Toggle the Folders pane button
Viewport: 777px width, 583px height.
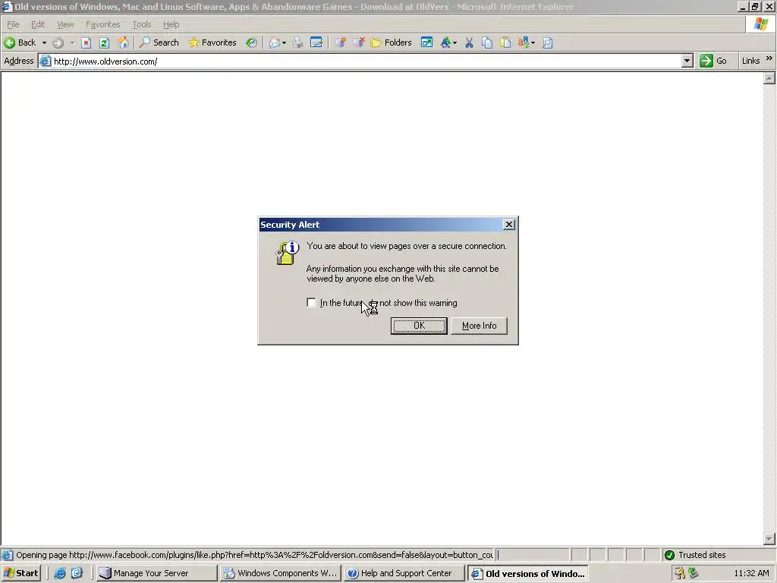[x=391, y=43]
